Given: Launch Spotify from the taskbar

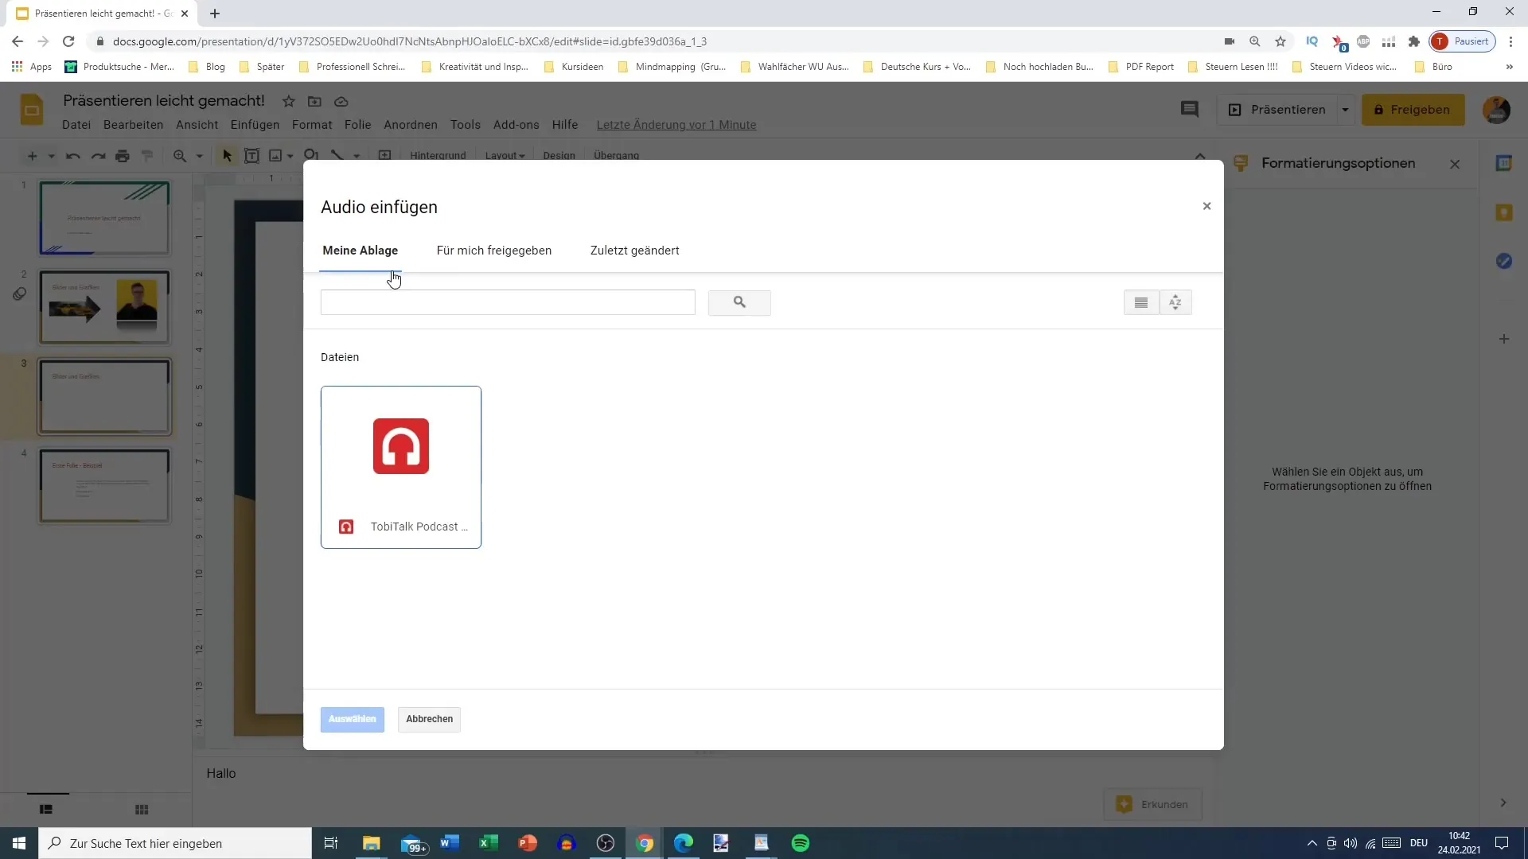Looking at the screenshot, I should pos(800,843).
